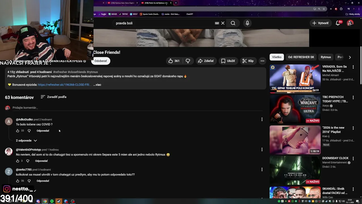The width and height of the screenshot is (362, 204).
Task: Open the Sports Cards Checklist bookmark
Action: coord(150,14)
